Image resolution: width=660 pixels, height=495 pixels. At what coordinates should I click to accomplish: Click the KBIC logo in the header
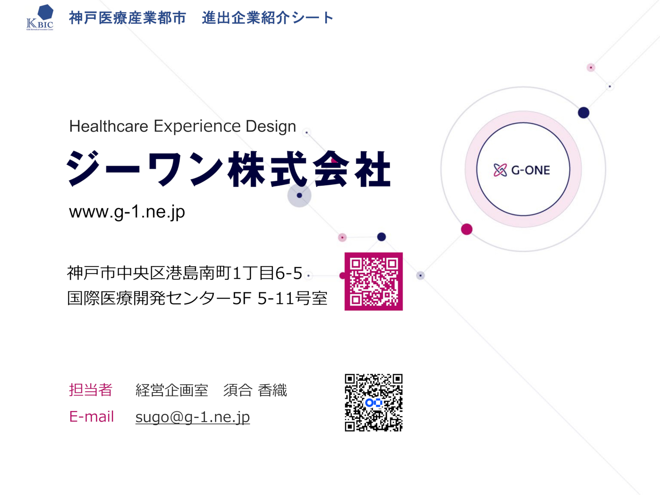pos(40,17)
